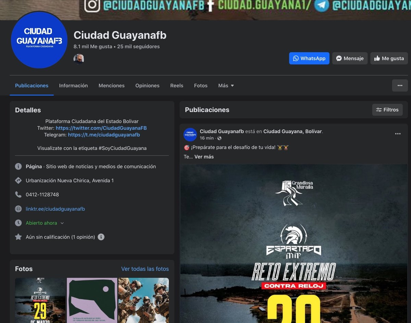The image size is (411, 323).
Task: Open the Opiniones tab
Action: pyautogui.click(x=147, y=86)
